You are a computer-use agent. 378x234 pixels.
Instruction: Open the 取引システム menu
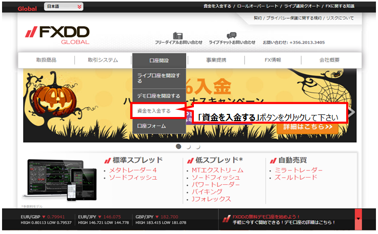[x=103, y=60]
